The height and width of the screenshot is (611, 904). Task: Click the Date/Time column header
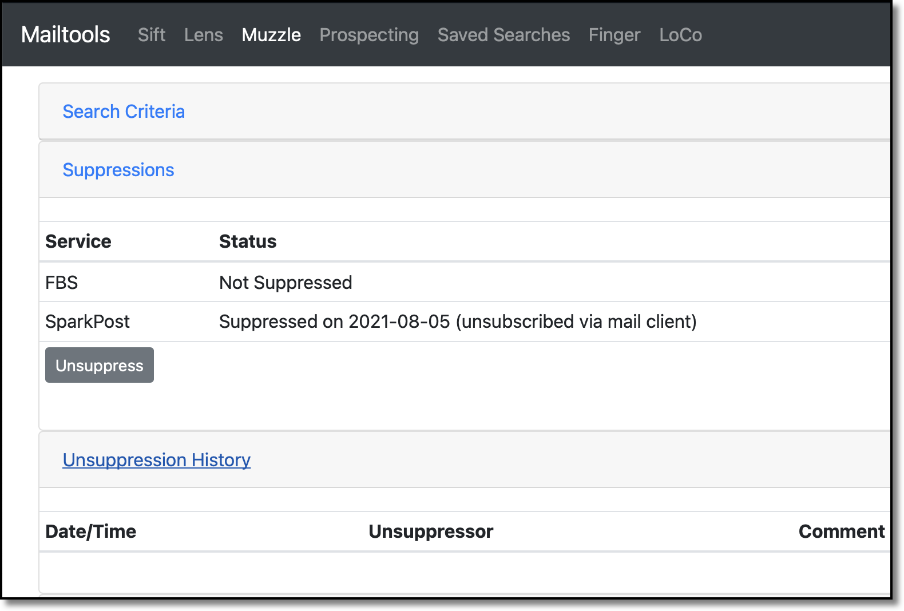91,531
